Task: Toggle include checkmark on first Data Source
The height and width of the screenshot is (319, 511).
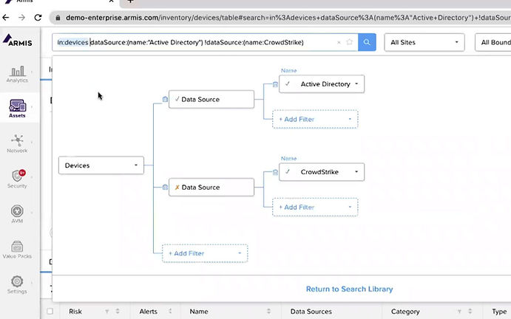Action: [177, 99]
